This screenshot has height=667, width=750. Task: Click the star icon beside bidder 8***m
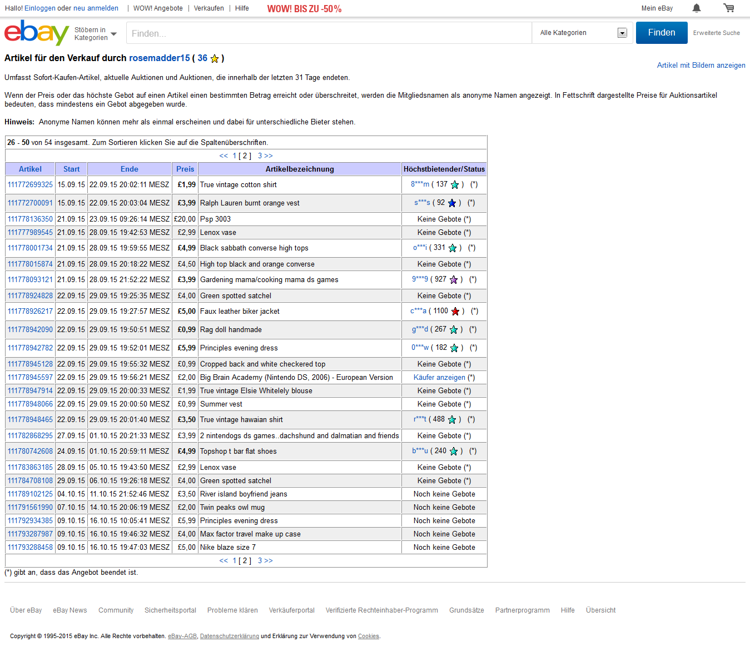[x=455, y=184]
